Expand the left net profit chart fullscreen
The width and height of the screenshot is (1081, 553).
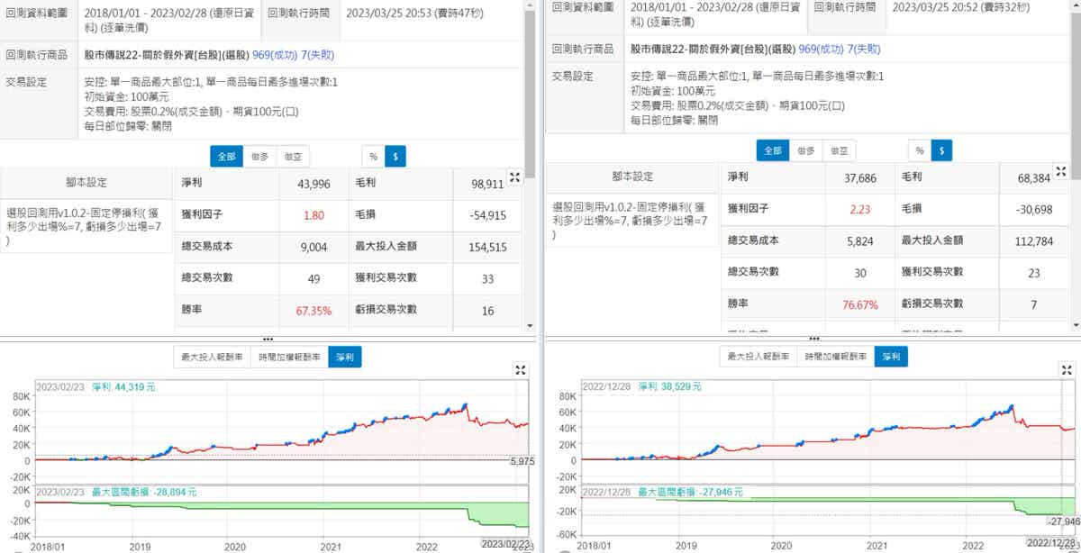click(521, 369)
